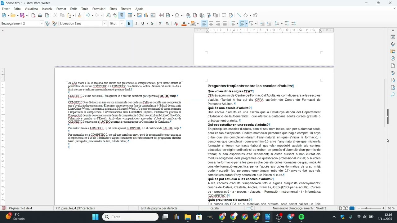This screenshot has width=397, height=223.
Task: Toggle Strikethrough formatting
Action: pyautogui.click(x=152, y=24)
